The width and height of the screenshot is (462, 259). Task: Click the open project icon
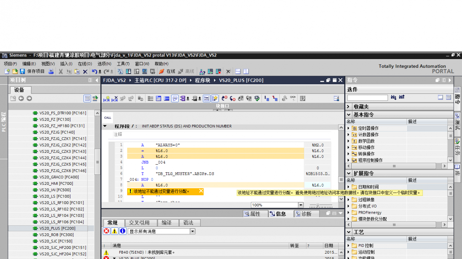(15, 72)
